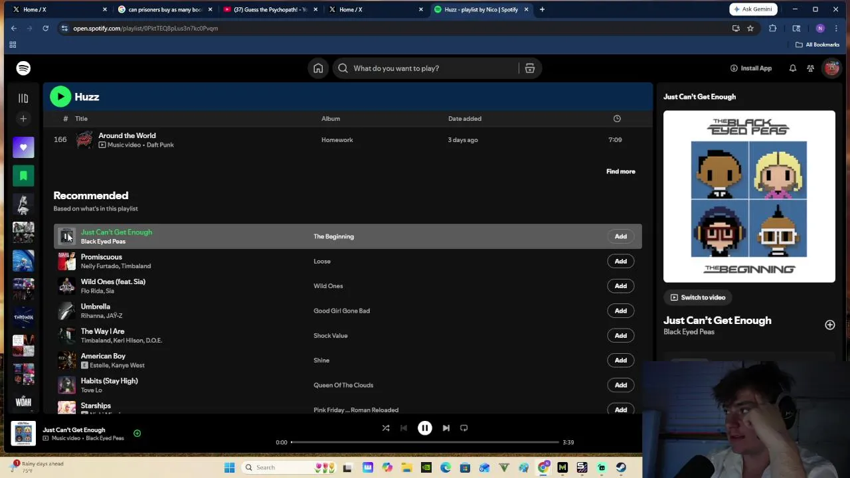Skip to the previous track
Viewport: 850px width, 478px height.
pyautogui.click(x=404, y=428)
